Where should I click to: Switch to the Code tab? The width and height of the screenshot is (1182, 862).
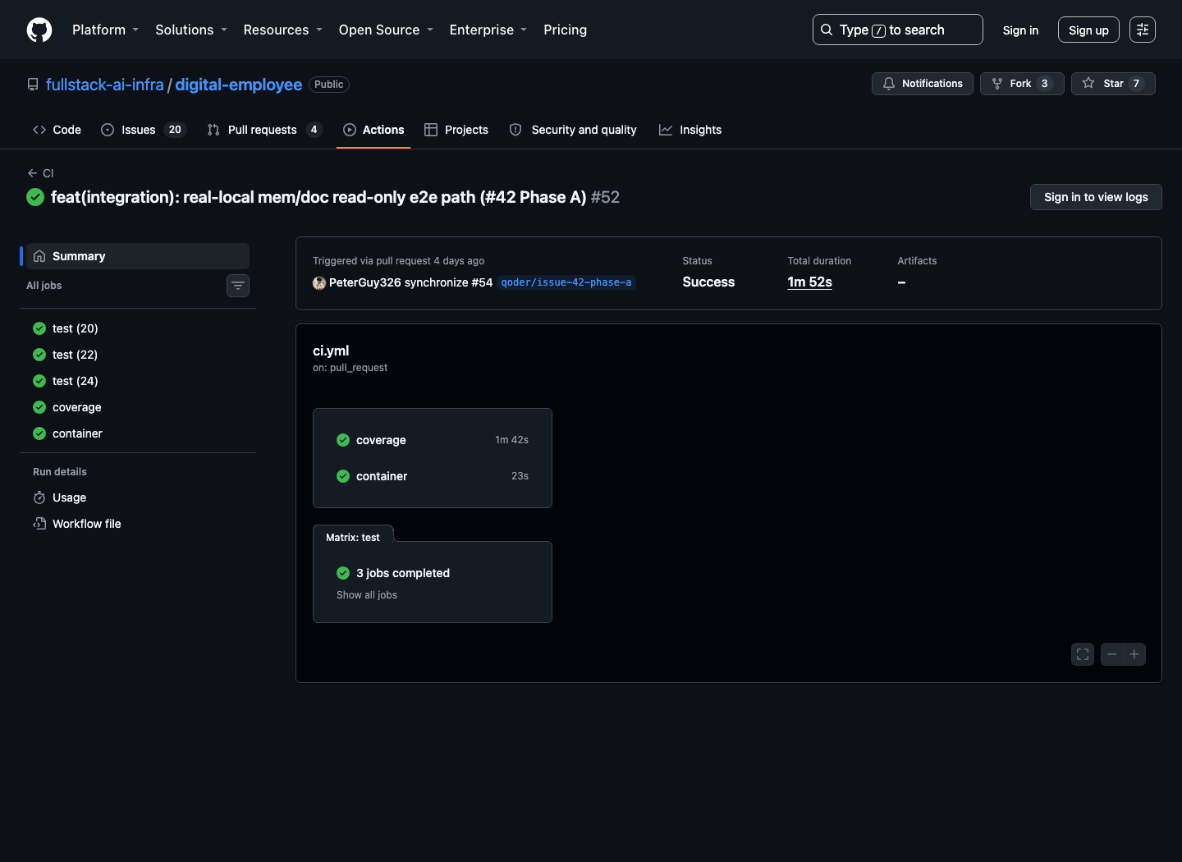(x=57, y=130)
